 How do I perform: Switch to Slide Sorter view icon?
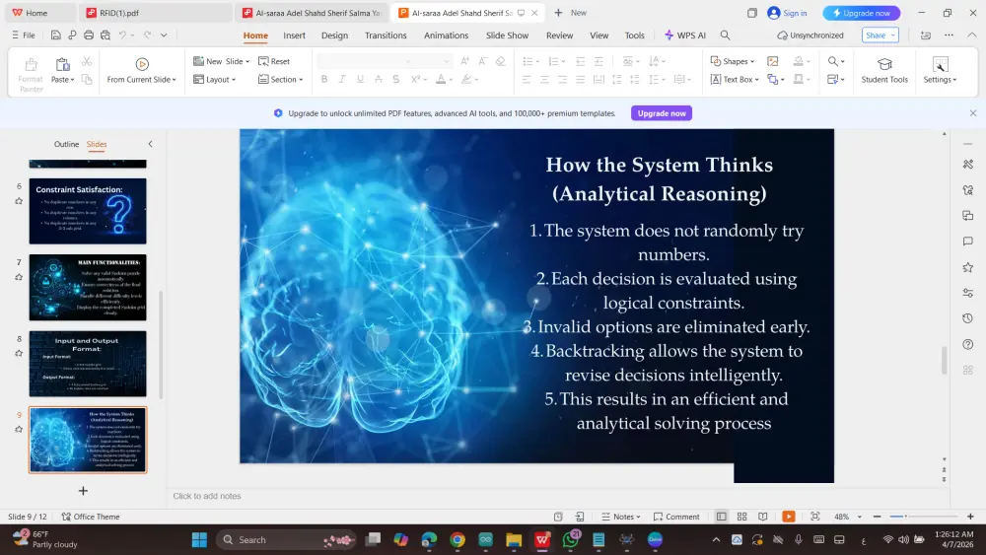(742, 517)
